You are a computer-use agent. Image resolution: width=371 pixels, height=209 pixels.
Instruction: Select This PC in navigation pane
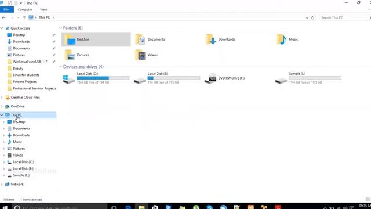pyautogui.click(x=16, y=115)
